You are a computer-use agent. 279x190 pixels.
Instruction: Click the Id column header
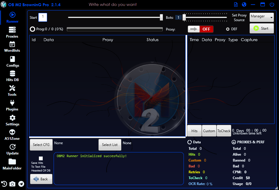tap(34, 40)
